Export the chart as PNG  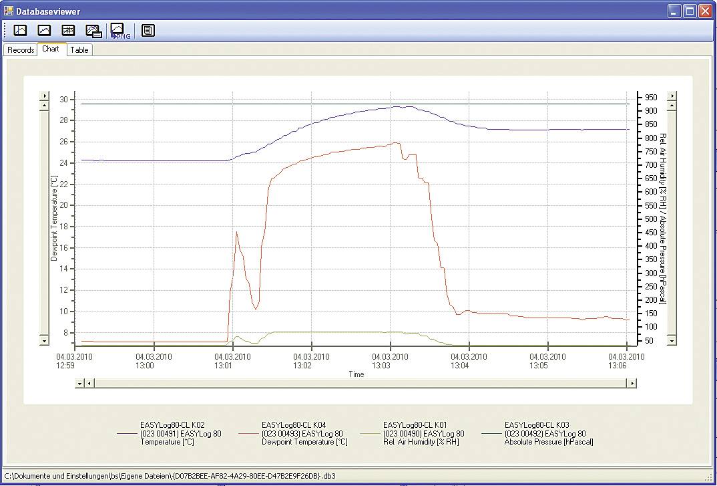[x=118, y=31]
